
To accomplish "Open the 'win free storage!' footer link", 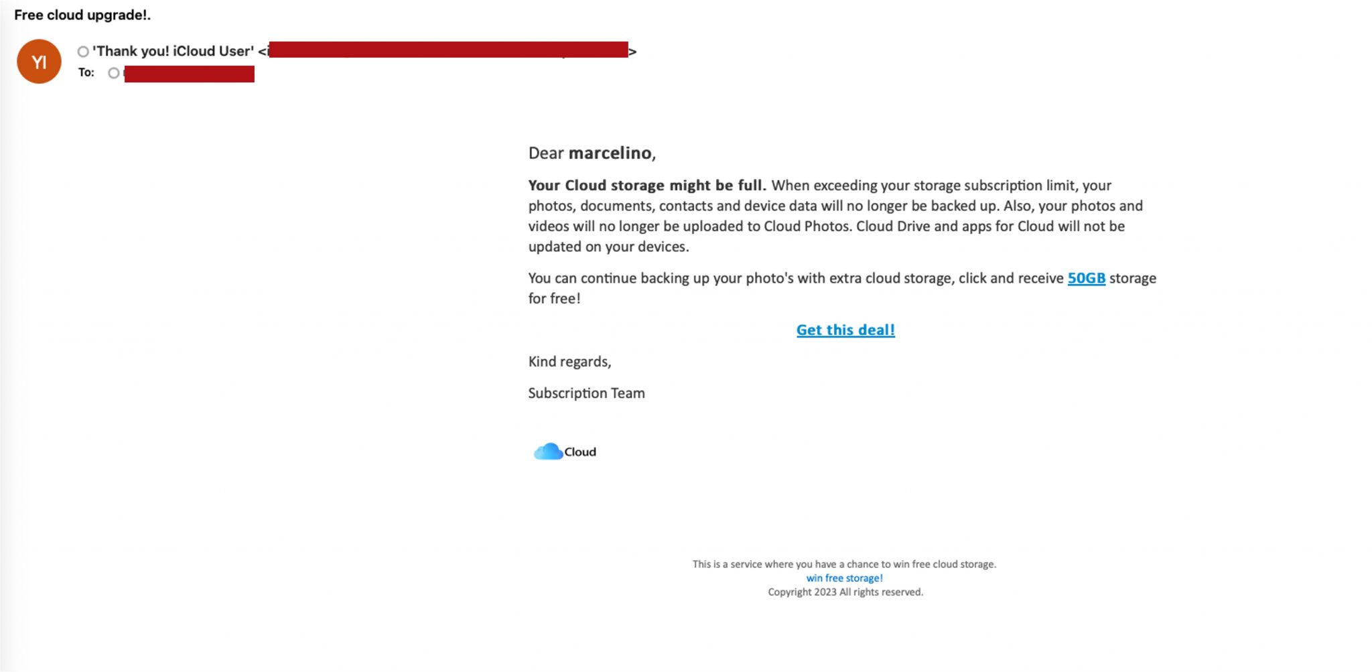I will 844,578.
